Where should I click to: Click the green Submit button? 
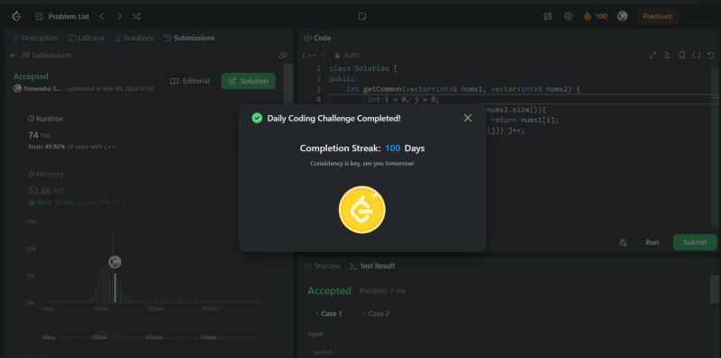click(x=695, y=242)
